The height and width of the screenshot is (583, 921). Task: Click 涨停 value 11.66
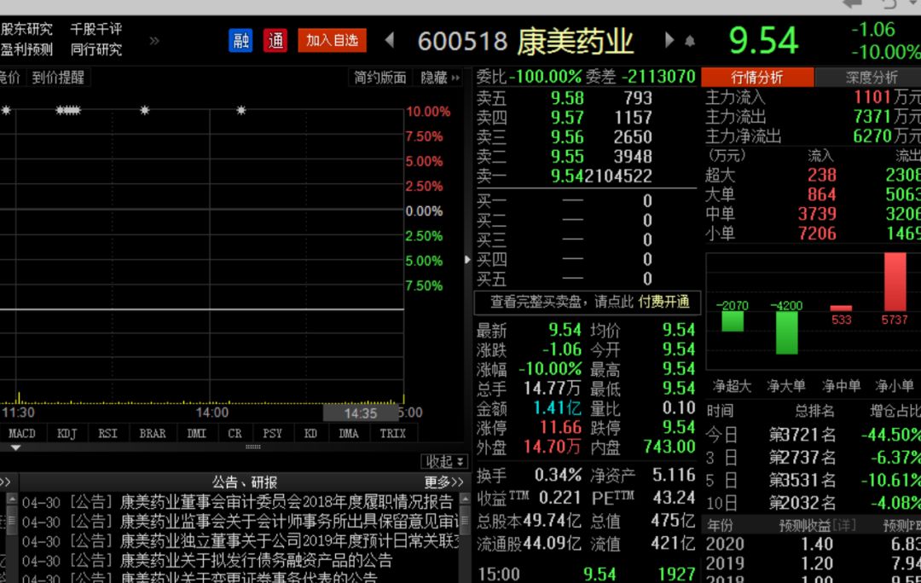(x=560, y=427)
